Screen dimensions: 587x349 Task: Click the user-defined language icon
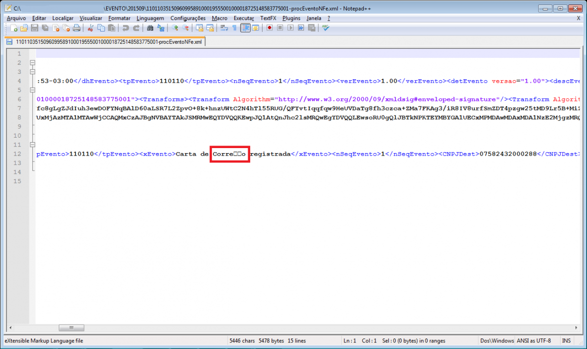tap(256, 28)
